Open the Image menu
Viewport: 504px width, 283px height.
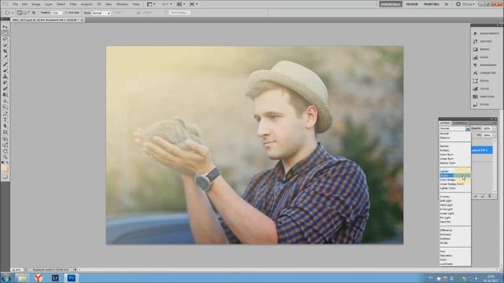(x=35, y=5)
